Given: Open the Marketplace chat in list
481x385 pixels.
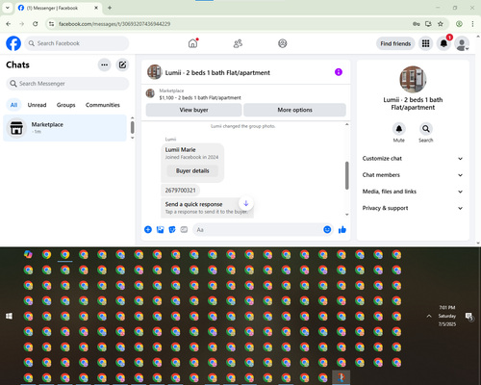Looking at the screenshot, I should click(x=65, y=128).
